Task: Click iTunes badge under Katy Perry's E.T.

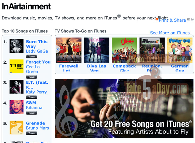Action: click(x=31, y=97)
